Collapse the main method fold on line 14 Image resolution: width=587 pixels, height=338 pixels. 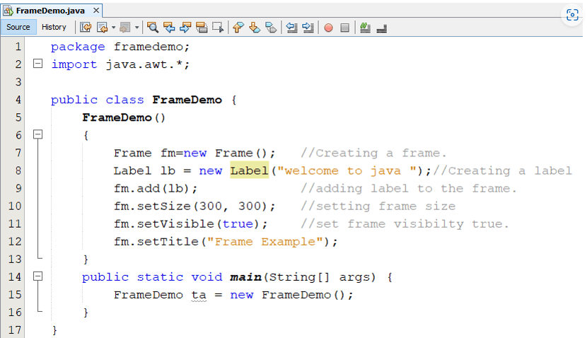click(37, 276)
